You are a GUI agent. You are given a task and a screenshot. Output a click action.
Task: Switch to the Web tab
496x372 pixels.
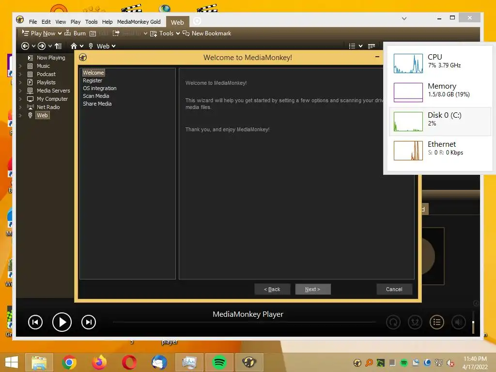tap(177, 22)
